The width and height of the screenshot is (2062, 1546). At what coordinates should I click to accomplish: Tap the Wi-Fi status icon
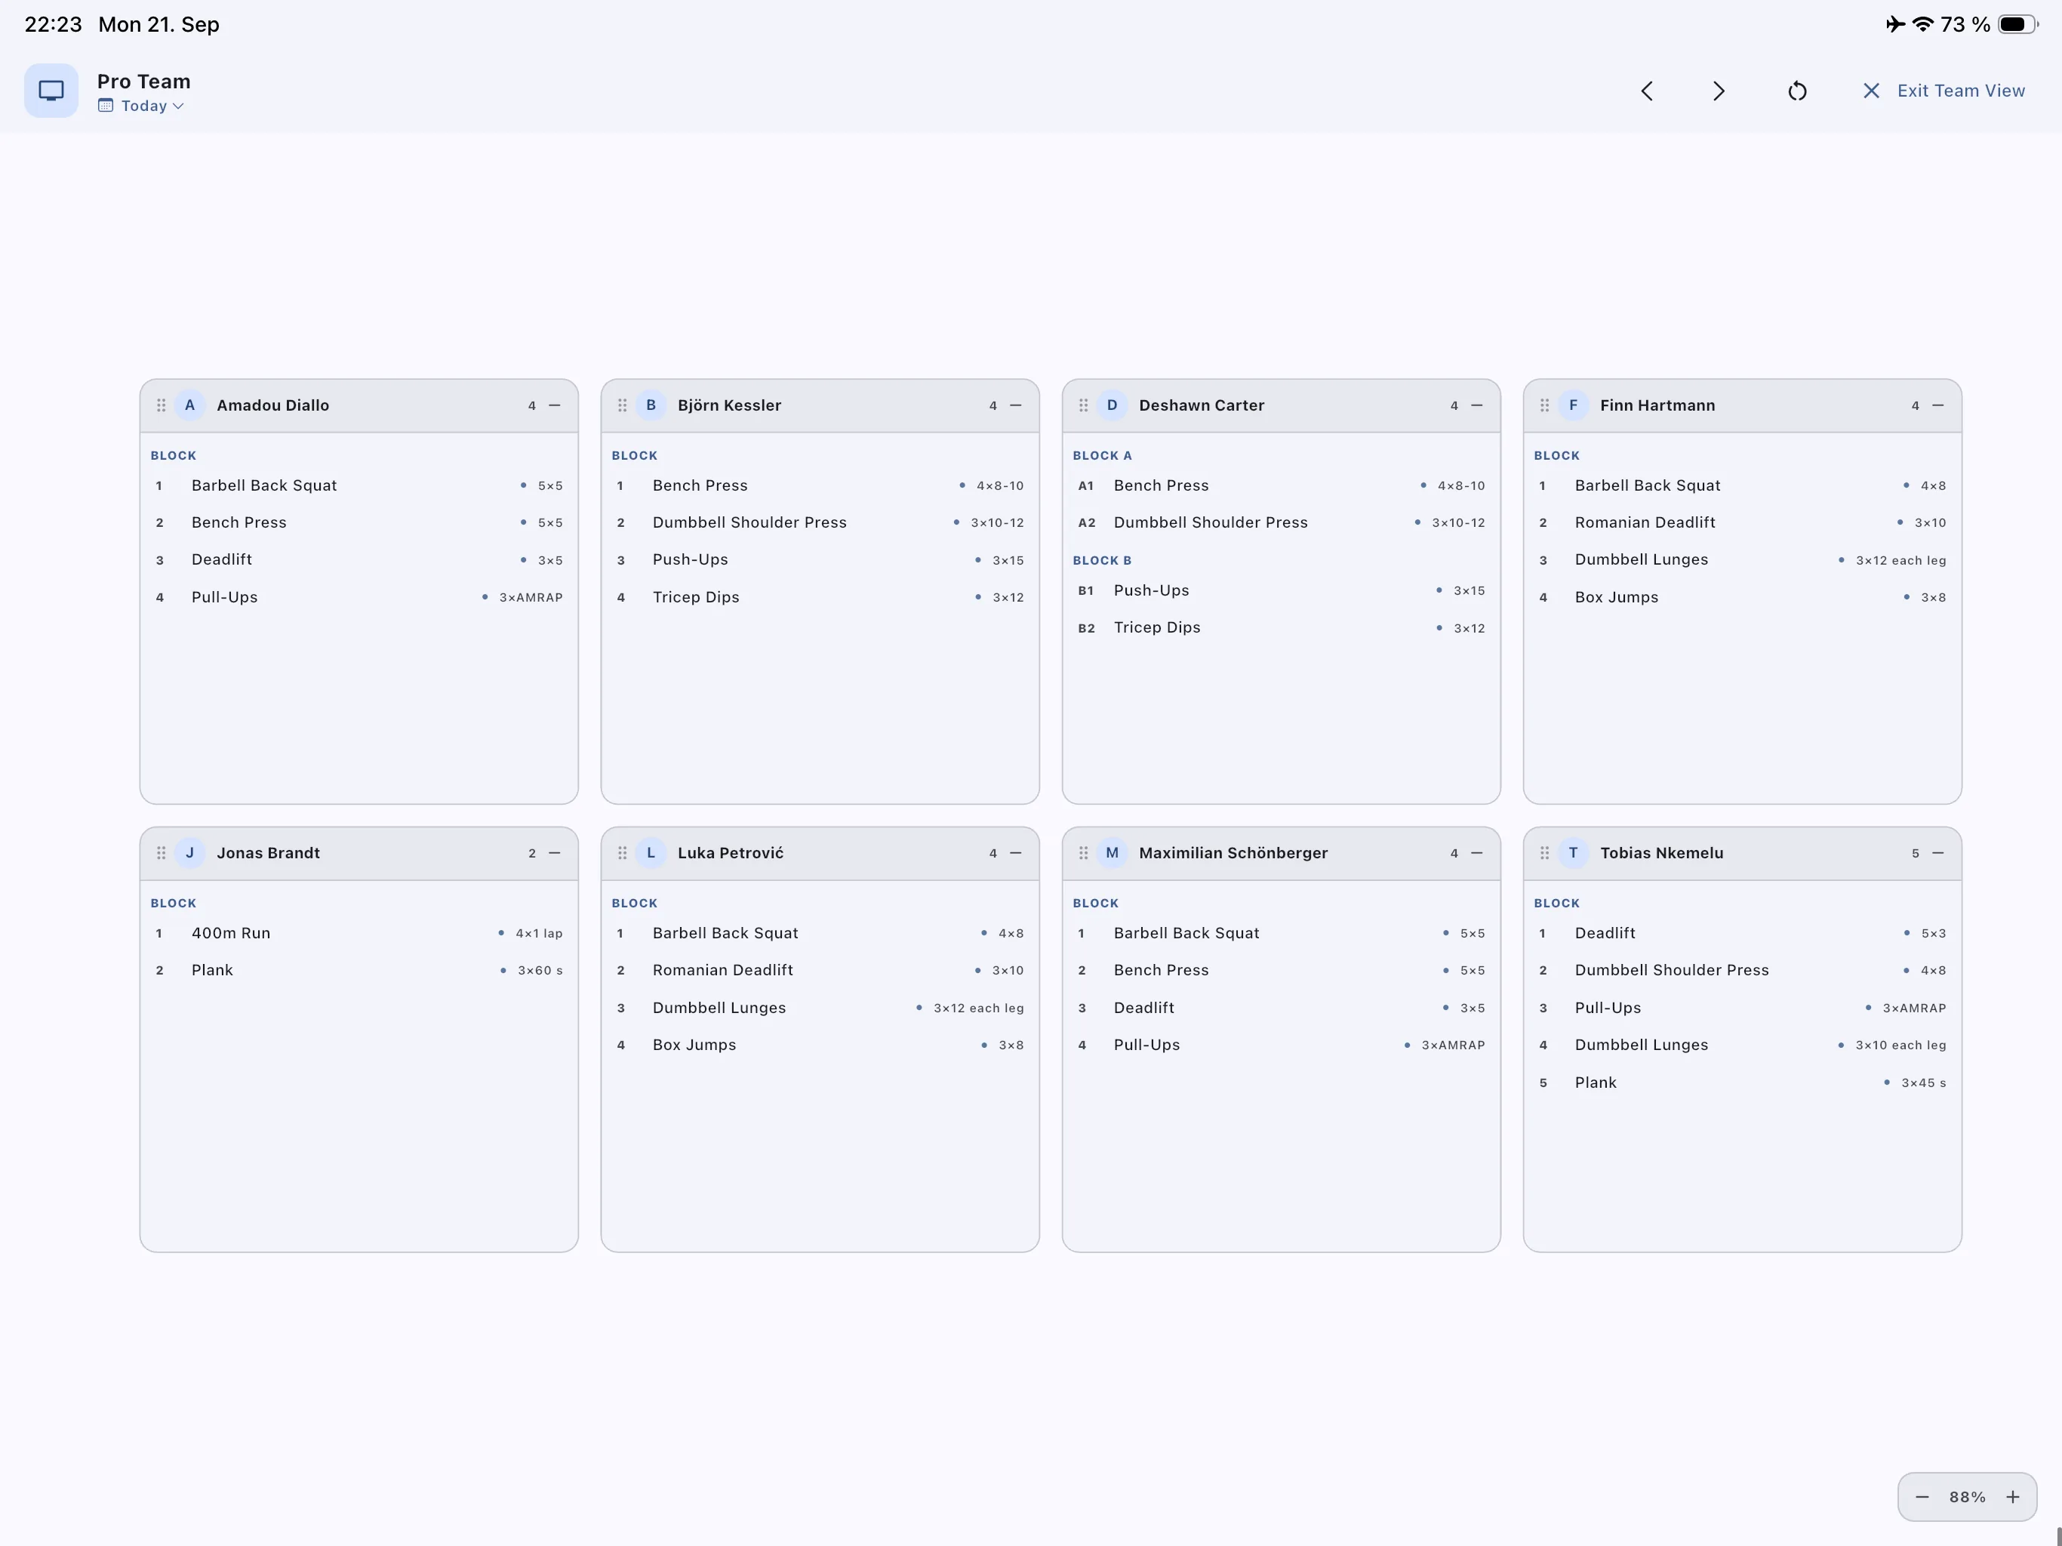(x=1922, y=24)
